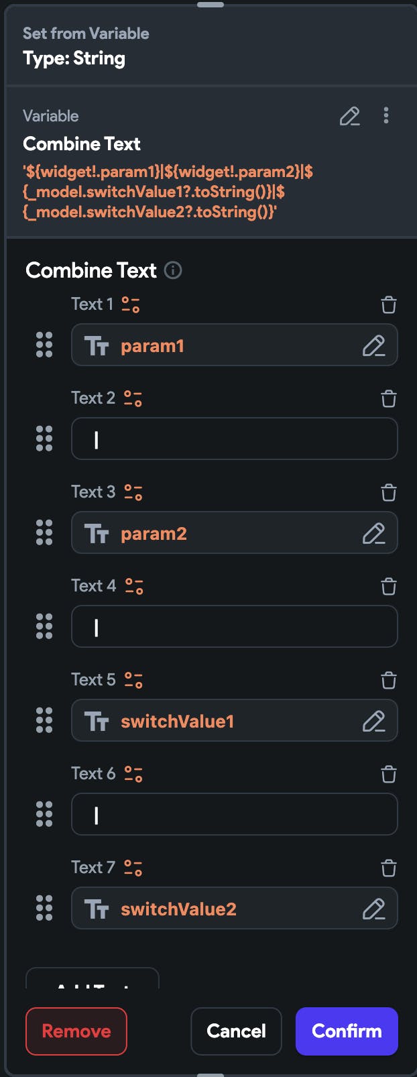Click the drag handle for Text 2
Viewport: 417px width, 1077px height.
[x=44, y=439]
